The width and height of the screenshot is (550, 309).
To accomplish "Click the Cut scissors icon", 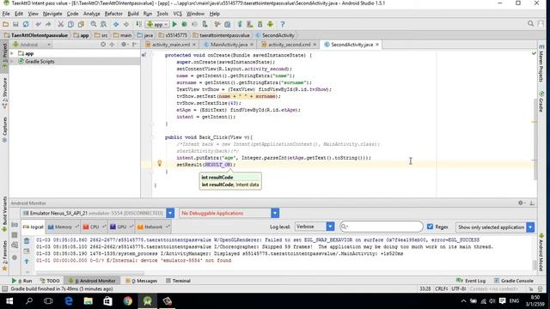I will pos(61,24).
